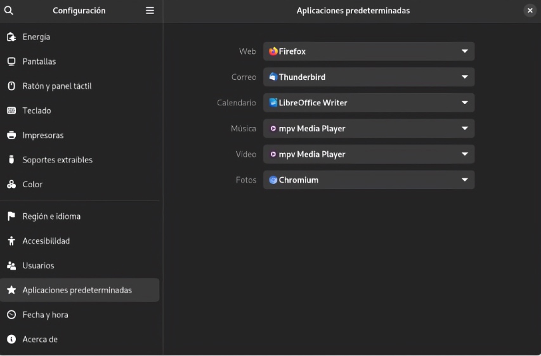Select Impresoras in the sidebar

80,135
